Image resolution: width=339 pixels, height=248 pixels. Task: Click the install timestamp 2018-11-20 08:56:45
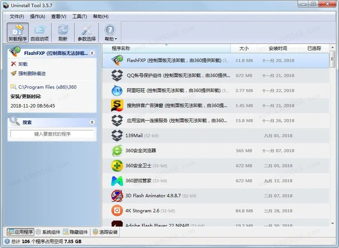[x=33, y=106]
